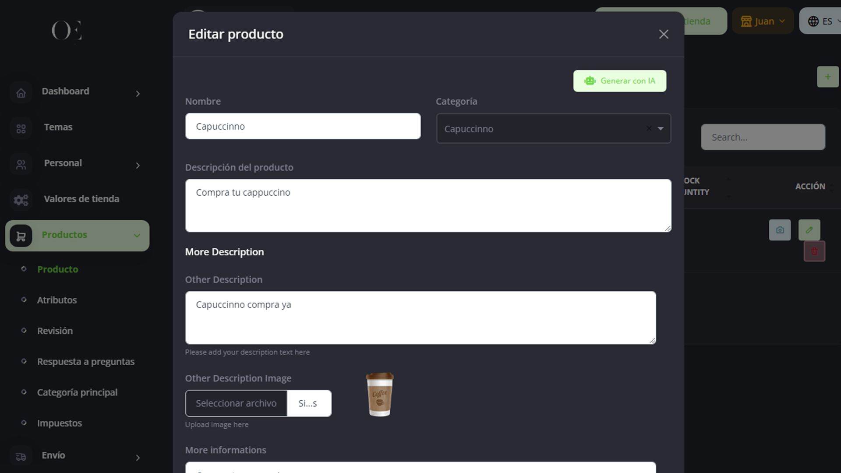Click Seleccionar archivo to upload image
The image size is (841, 473).
(236, 403)
